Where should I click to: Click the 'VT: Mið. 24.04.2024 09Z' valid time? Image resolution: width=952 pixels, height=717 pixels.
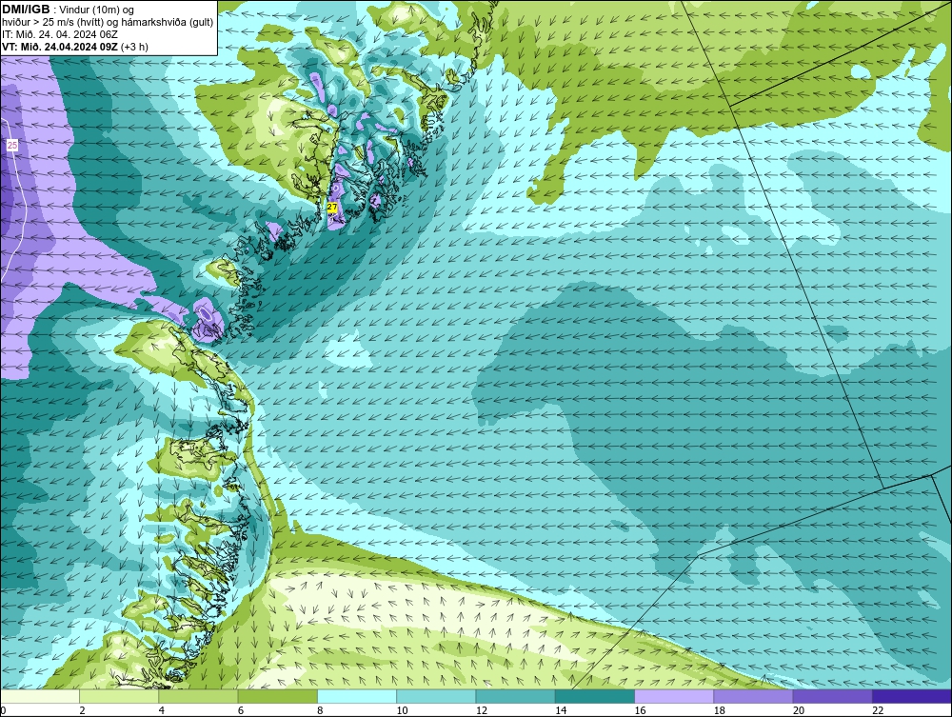(x=60, y=47)
